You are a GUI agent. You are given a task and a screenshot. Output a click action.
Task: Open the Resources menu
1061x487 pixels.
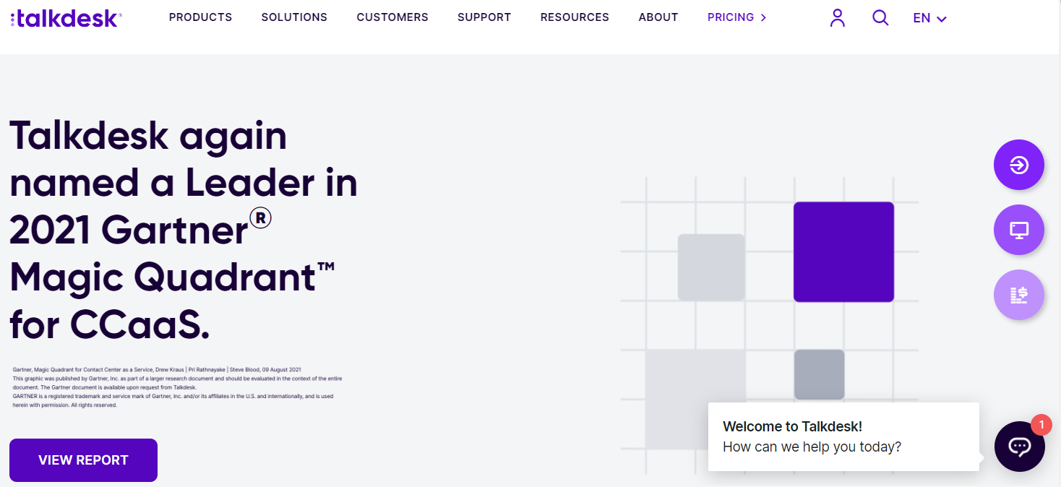click(x=575, y=17)
